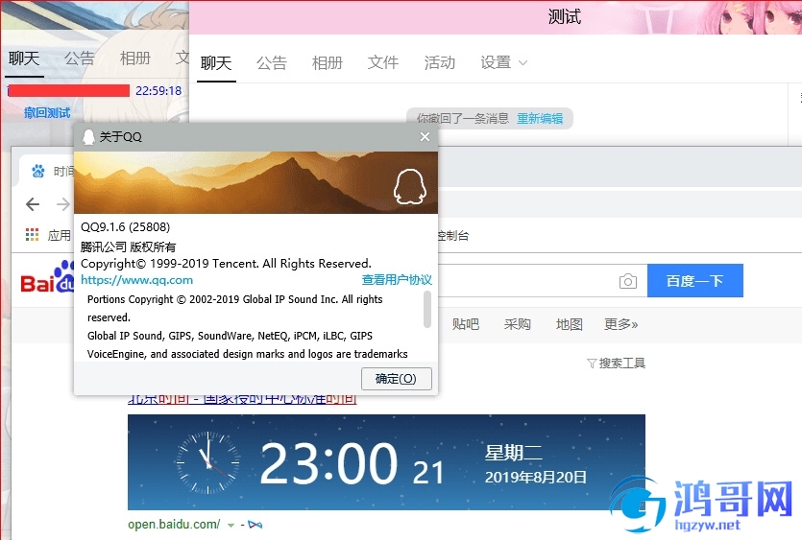Click the 控制台 bookmark in browser

[453, 236]
